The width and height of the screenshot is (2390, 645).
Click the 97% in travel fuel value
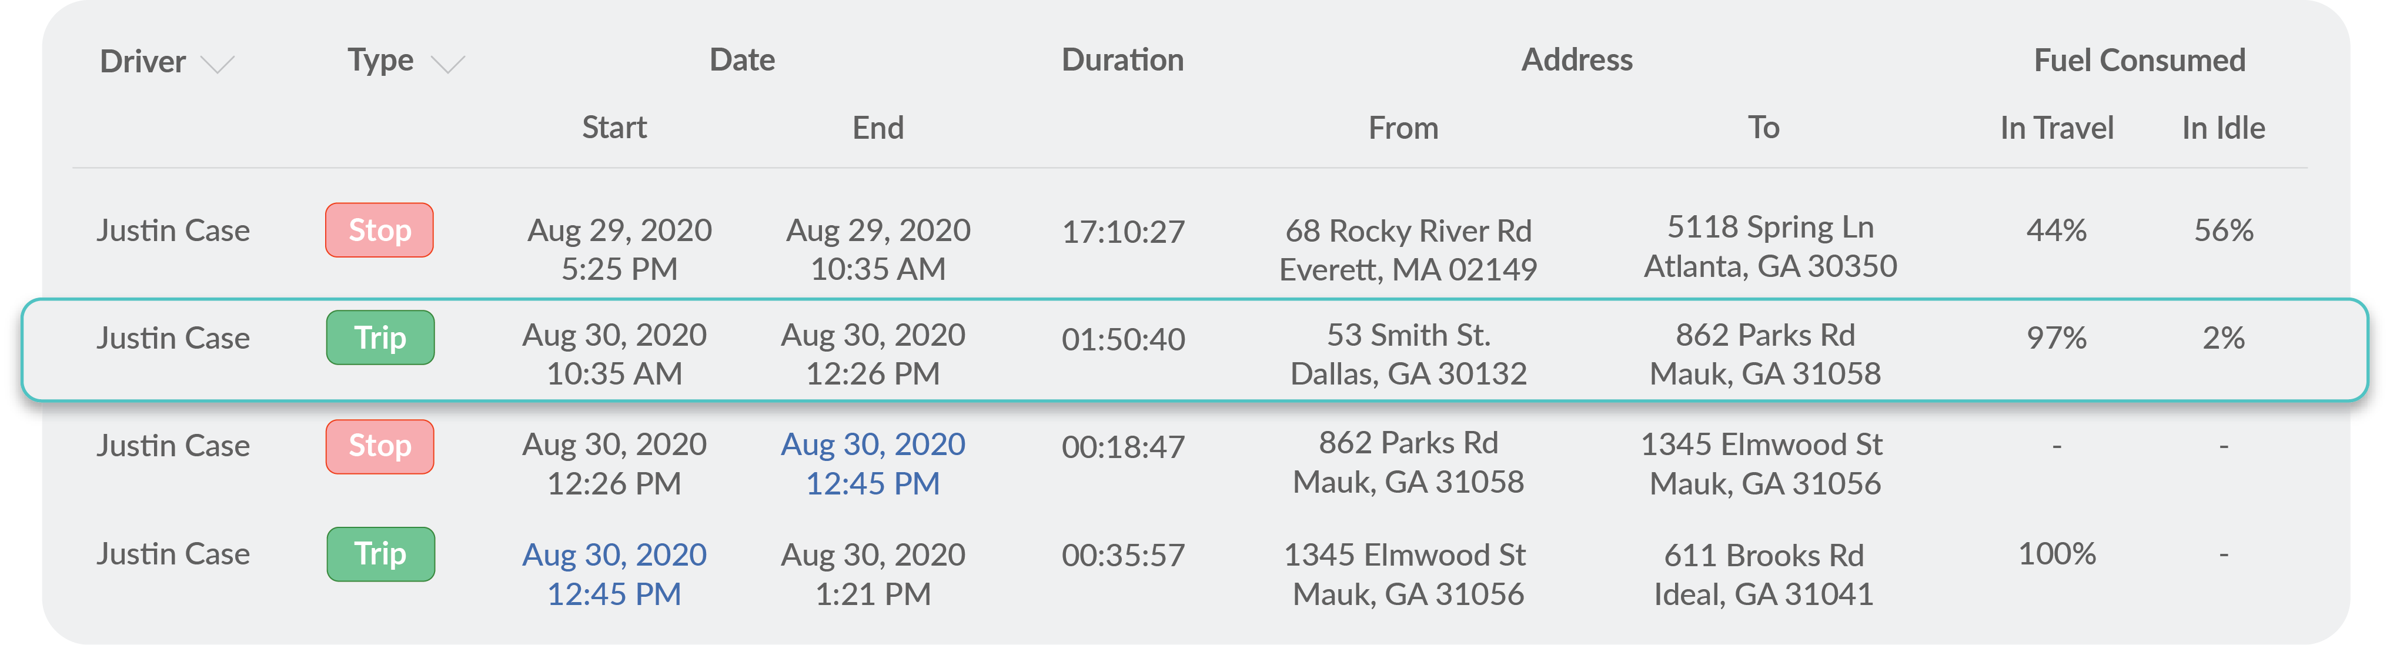click(2057, 338)
